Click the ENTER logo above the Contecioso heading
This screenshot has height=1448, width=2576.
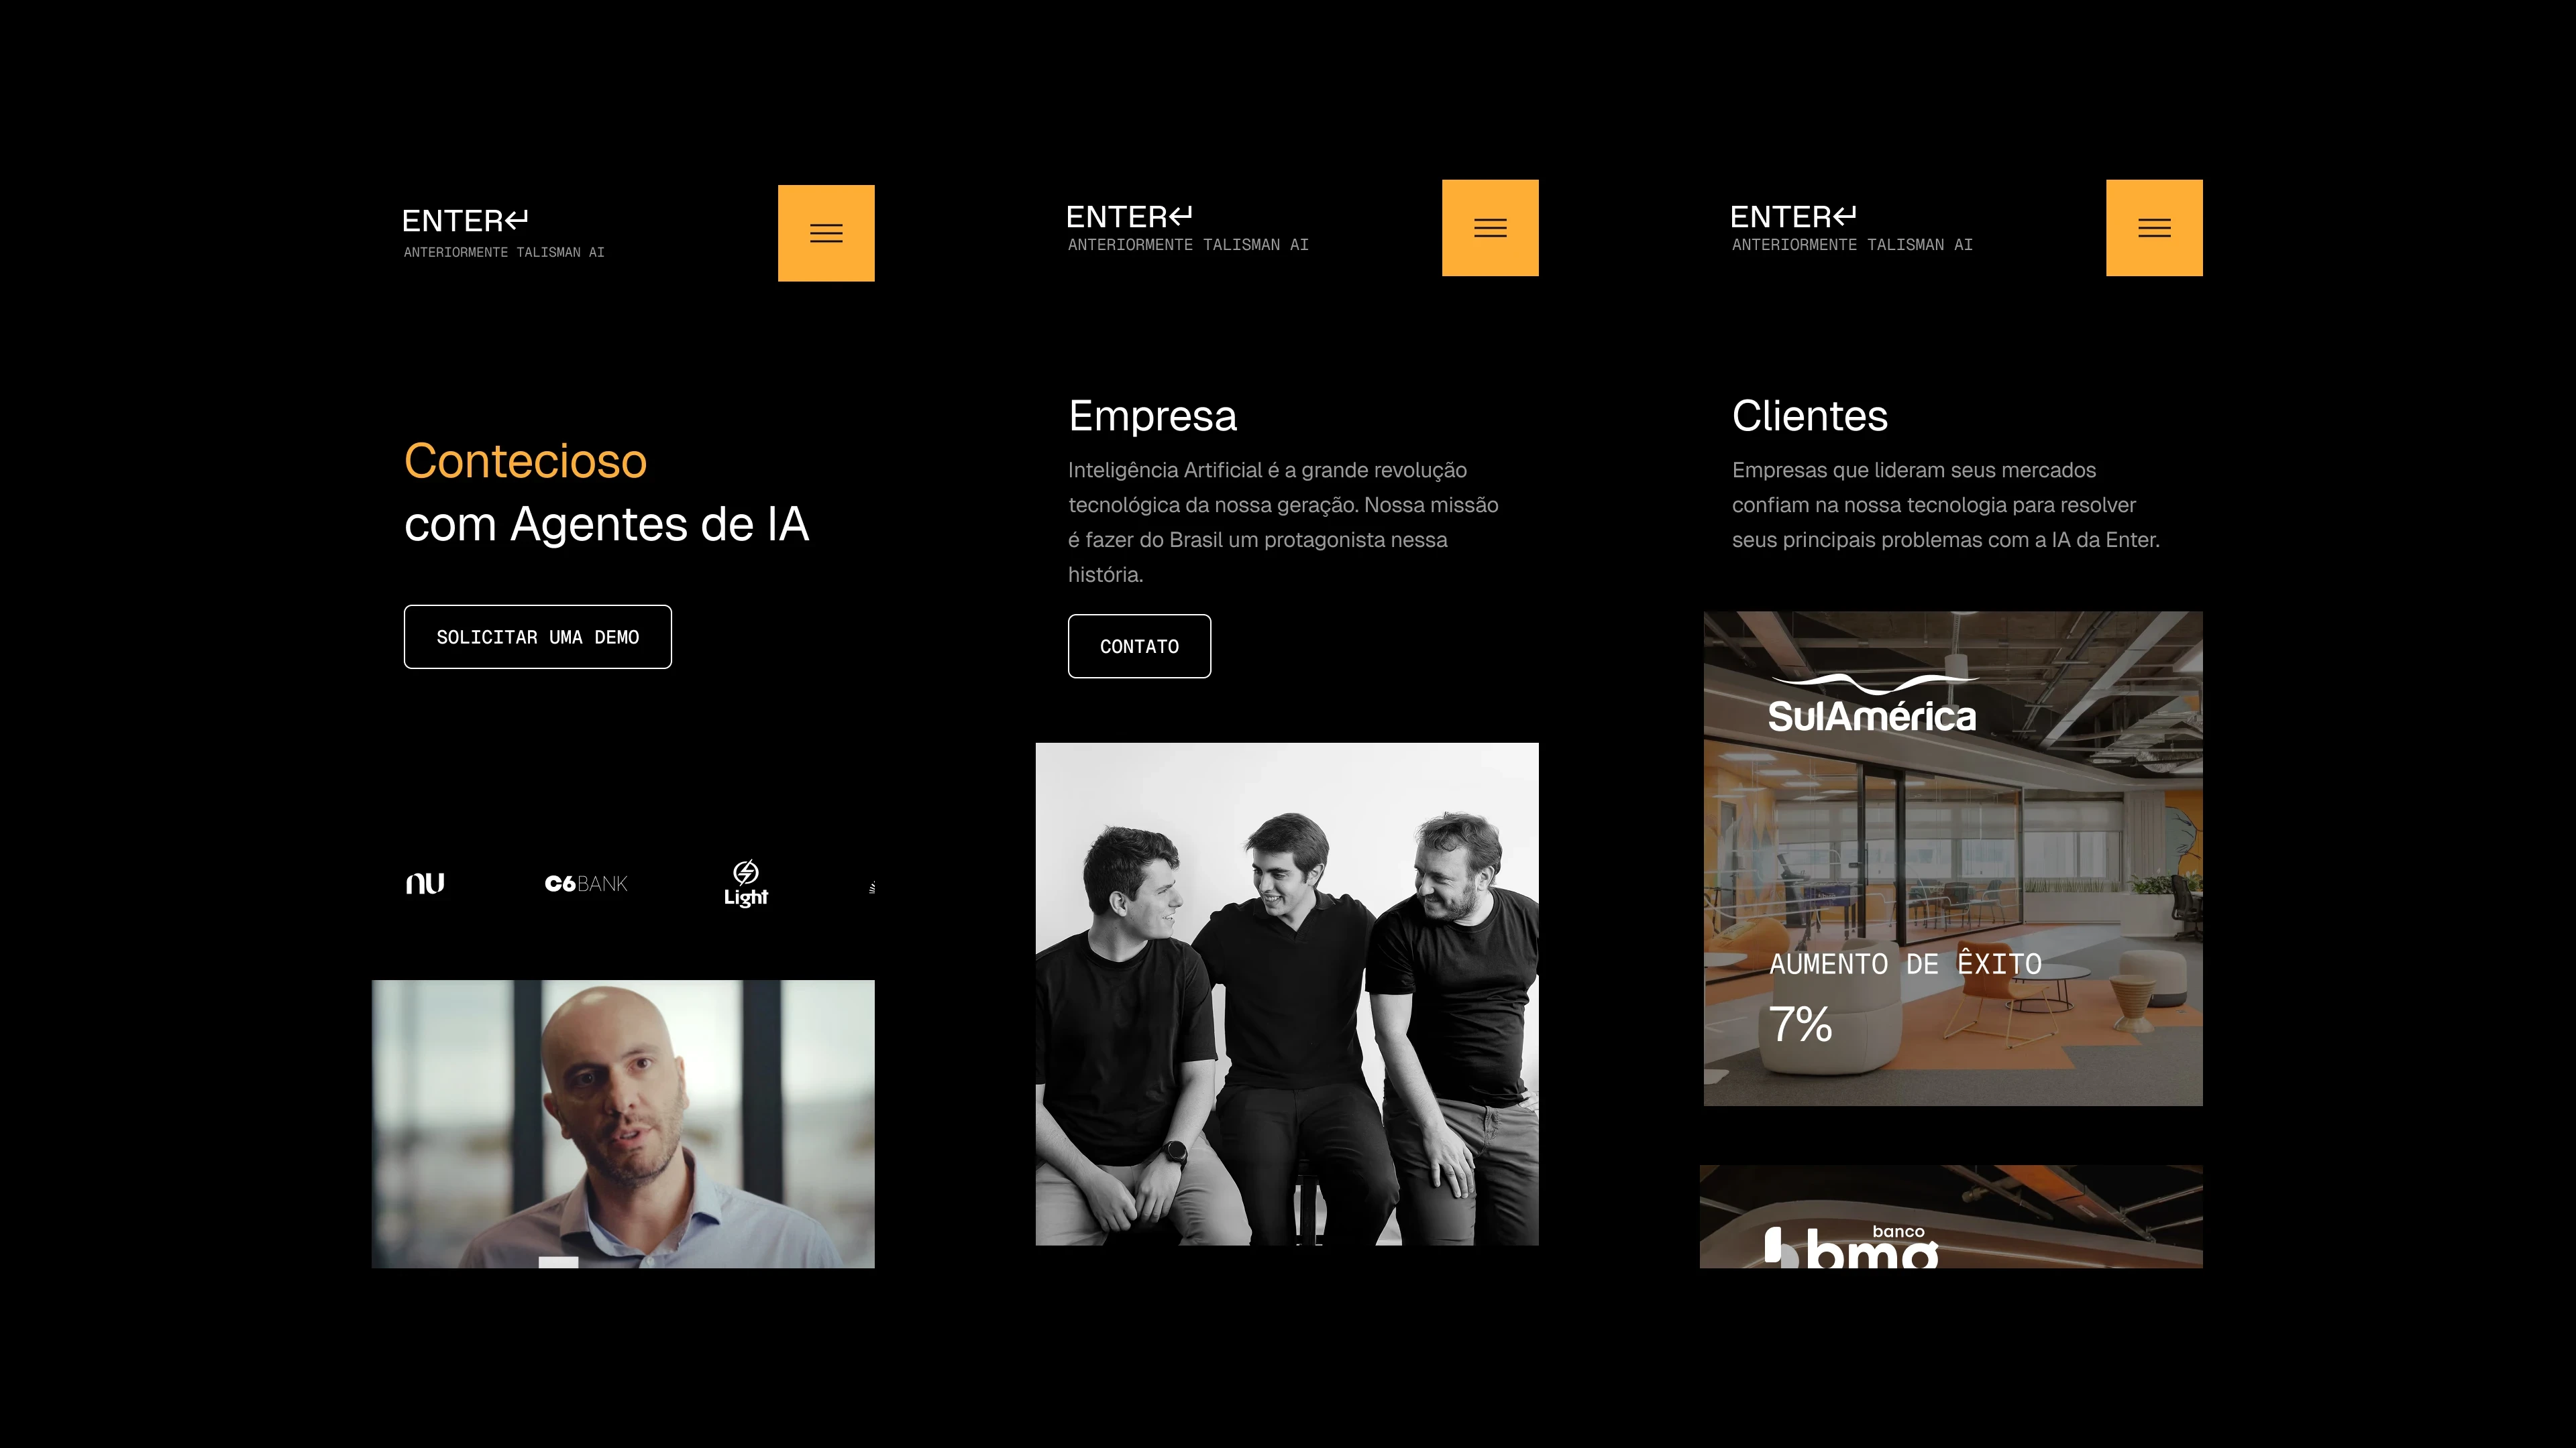465,220
